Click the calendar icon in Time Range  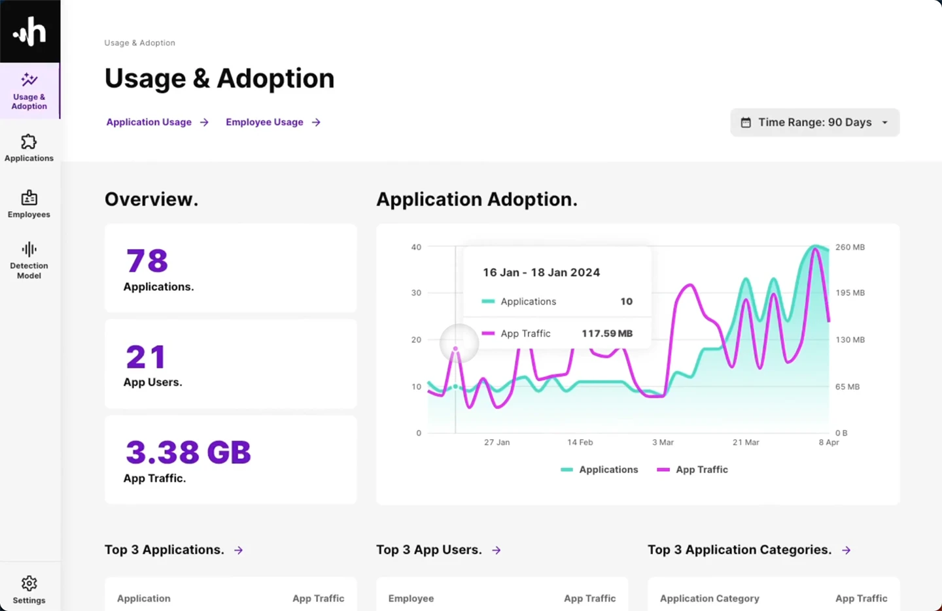746,122
